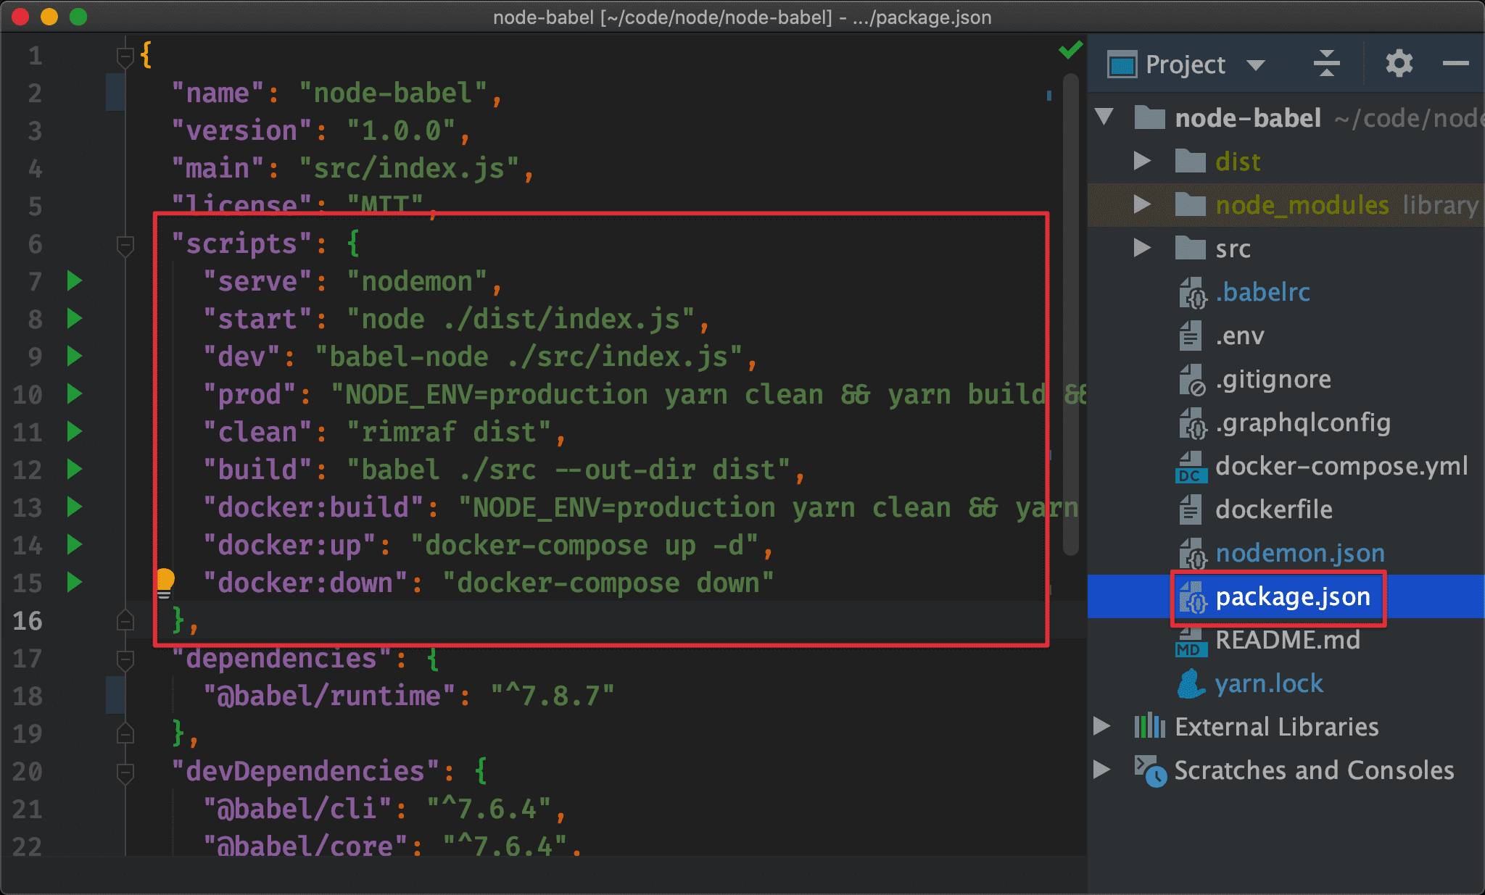Click "nodemon" serve value
1485x895 pixels.
[x=417, y=281]
